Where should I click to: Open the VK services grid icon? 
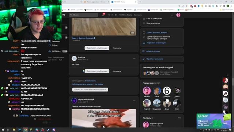(x=172, y=15)
